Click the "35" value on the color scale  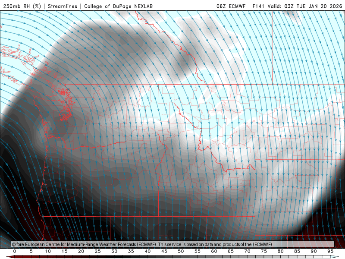pos(131,251)
